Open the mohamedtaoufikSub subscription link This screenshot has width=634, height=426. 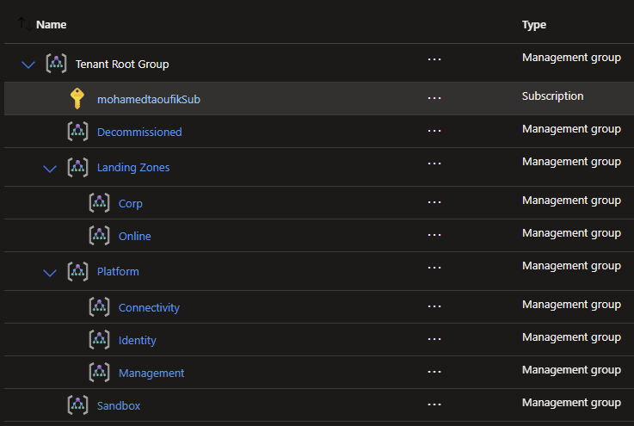(149, 99)
